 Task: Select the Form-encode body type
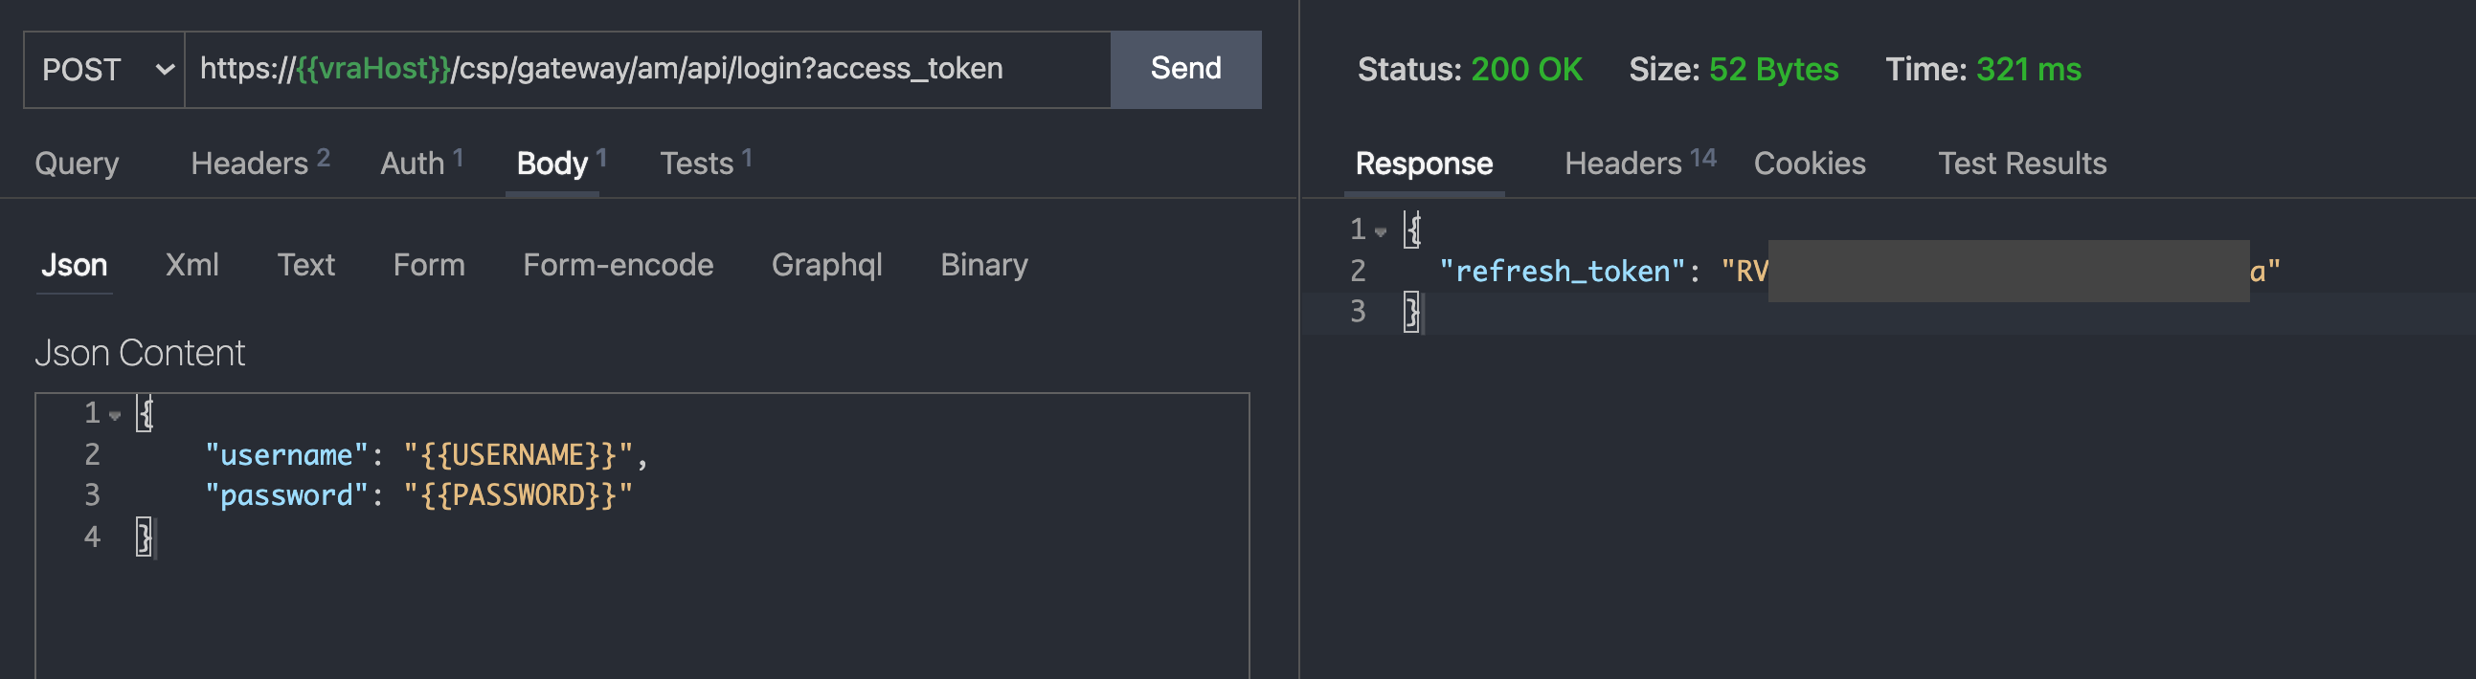618,264
